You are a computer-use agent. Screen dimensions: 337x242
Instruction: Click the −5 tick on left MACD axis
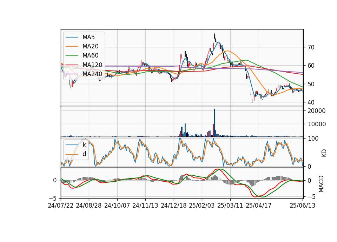tap(53, 198)
